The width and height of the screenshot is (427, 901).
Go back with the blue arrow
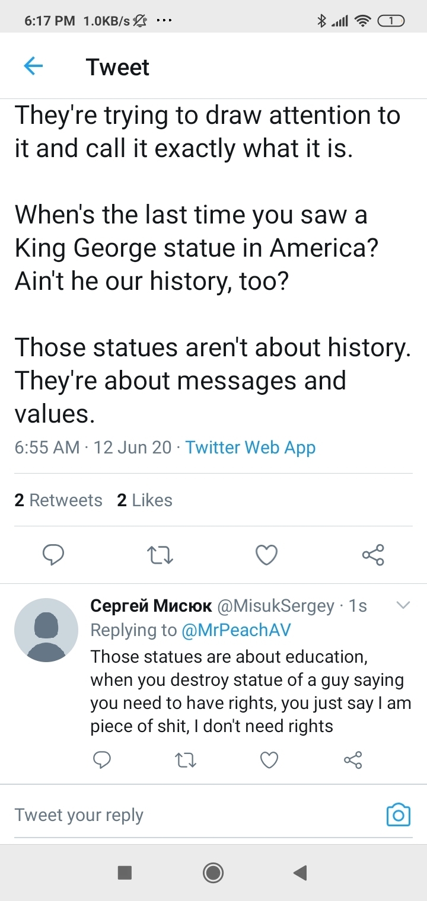pos(33,66)
